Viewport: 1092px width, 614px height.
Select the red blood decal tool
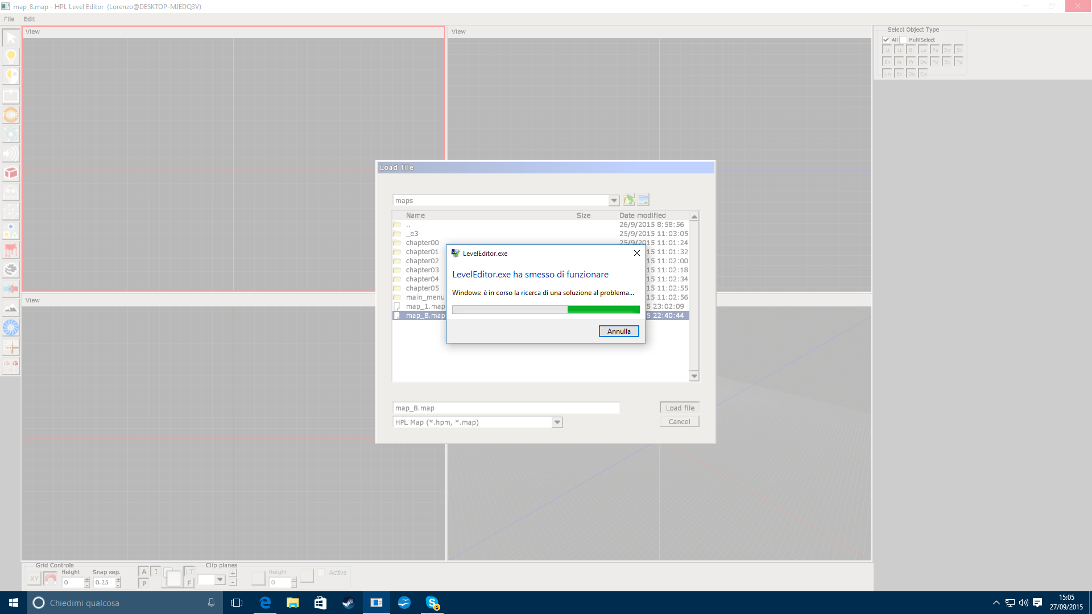pos(11,250)
